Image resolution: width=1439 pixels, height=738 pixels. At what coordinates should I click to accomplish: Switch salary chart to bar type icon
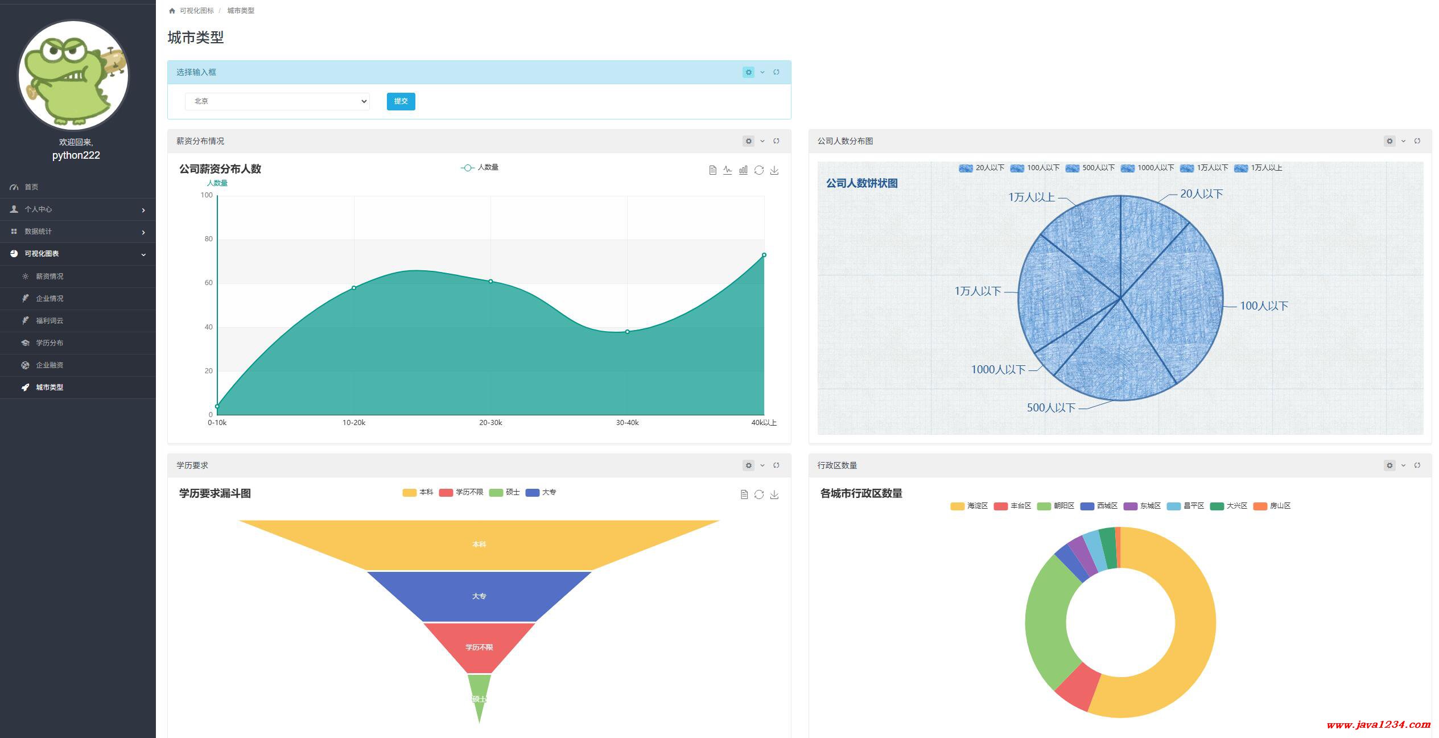(x=743, y=170)
